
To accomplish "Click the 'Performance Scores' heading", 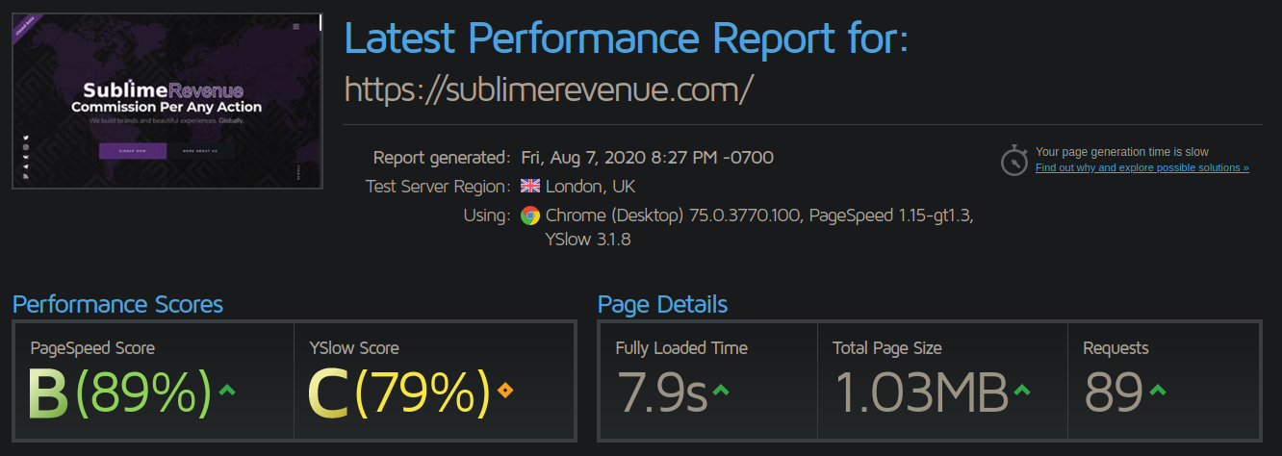I will (x=117, y=305).
